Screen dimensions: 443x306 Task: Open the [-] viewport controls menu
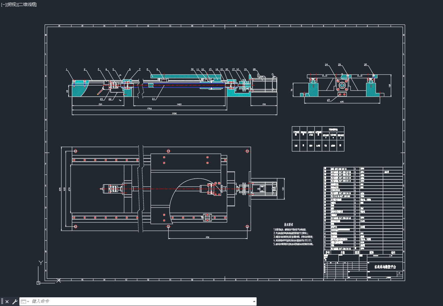point(4,4)
